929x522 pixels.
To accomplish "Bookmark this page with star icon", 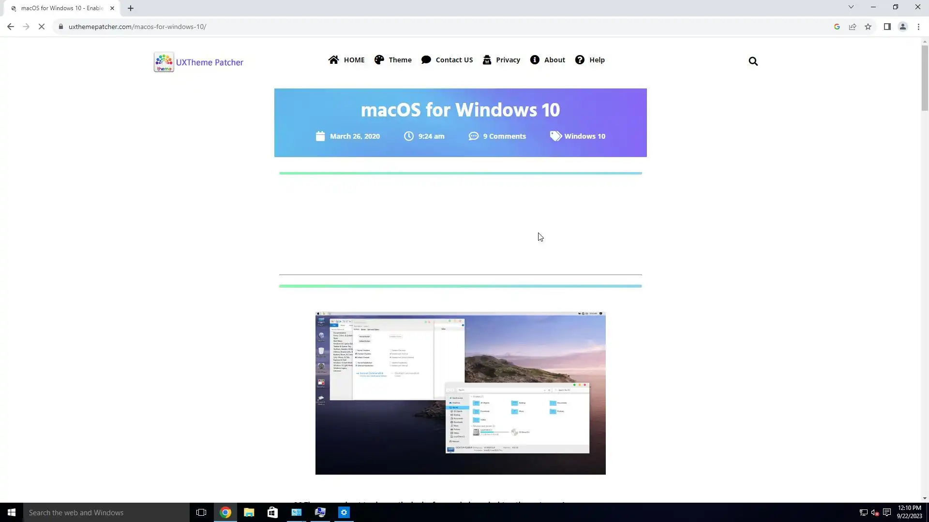I will click(x=868, y=27).
